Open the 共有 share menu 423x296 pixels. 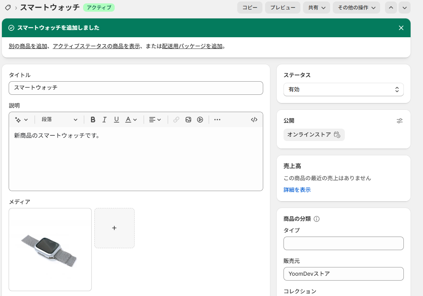click(x=317, y=8)
